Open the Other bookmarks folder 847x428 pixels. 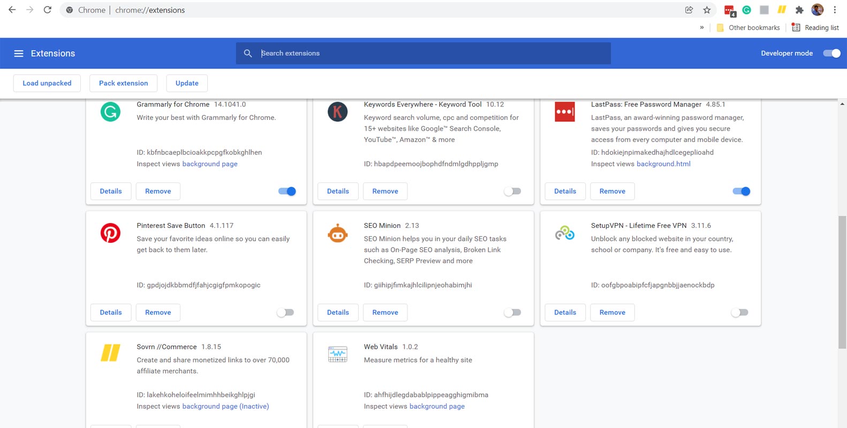pyautogui.click(x=748, y=27)
